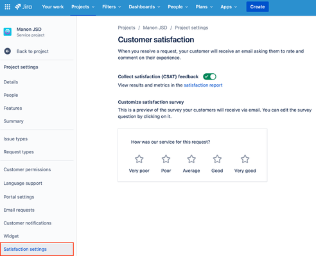Click the Back to project arrow icon

8,51
